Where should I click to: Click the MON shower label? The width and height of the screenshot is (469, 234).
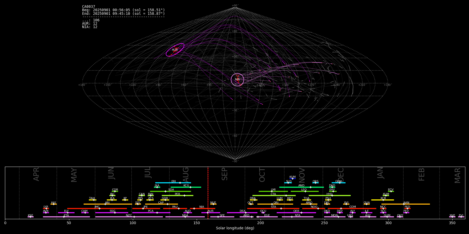point(335,216)
